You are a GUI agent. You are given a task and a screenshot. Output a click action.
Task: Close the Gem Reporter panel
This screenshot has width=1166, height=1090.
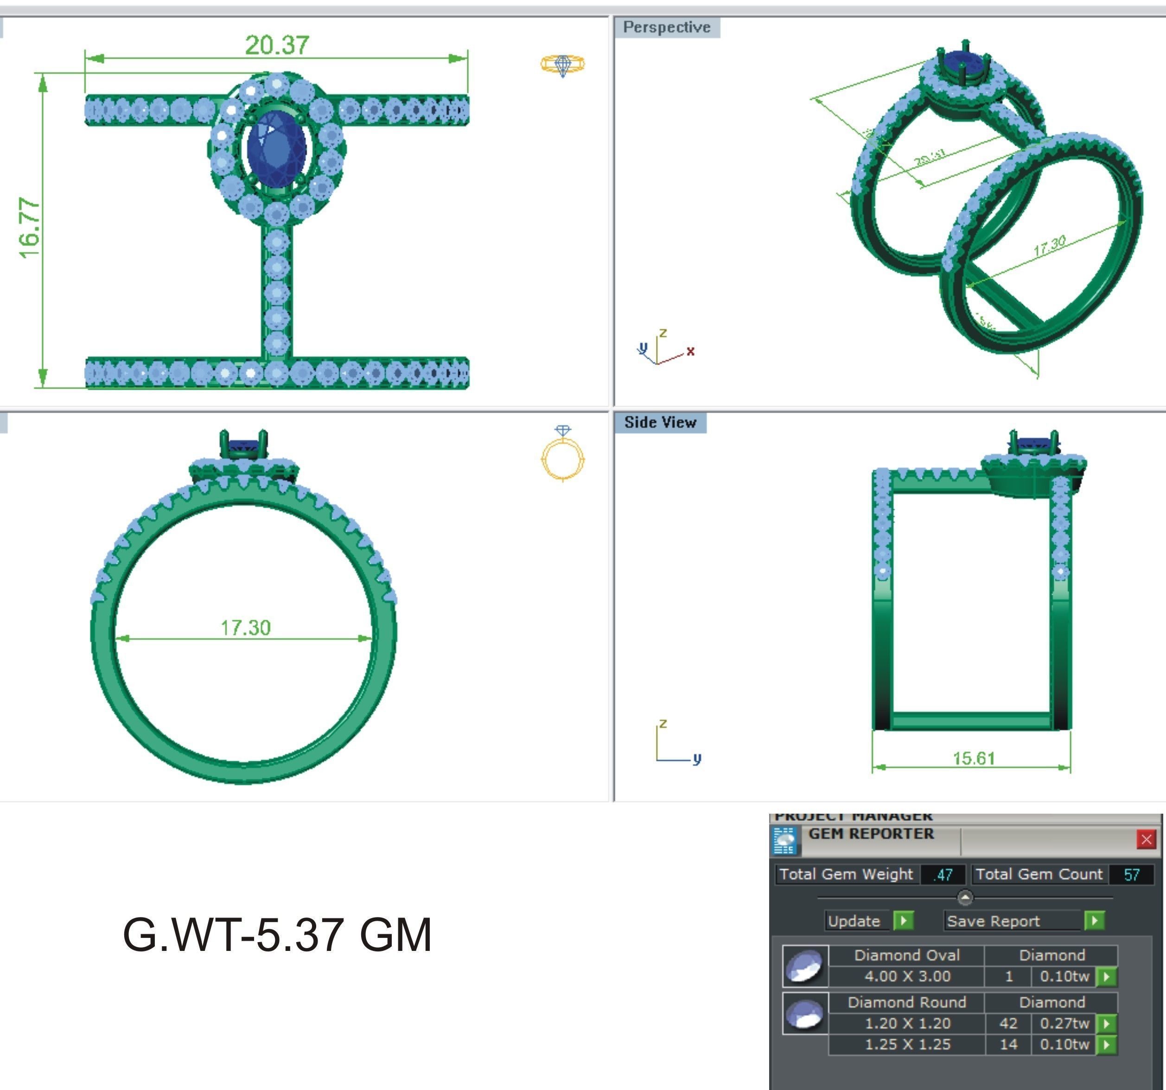coord(1146,840)
